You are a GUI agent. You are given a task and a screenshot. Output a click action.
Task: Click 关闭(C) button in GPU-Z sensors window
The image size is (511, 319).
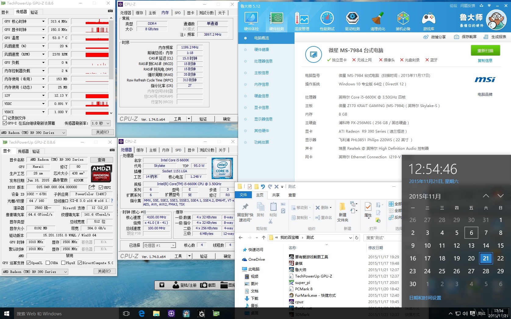pyautogui.click(x=102, y=132)
